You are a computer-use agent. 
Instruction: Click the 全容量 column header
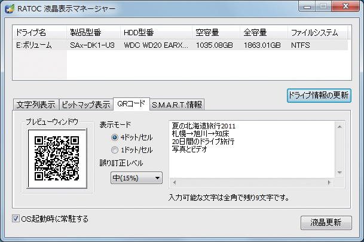pyautogui.click(x=264, y=32)
